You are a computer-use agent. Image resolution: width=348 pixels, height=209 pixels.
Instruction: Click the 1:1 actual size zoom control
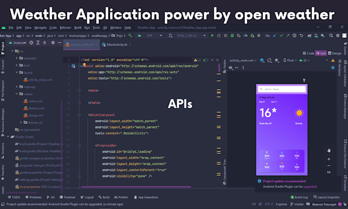pos(329,172)
